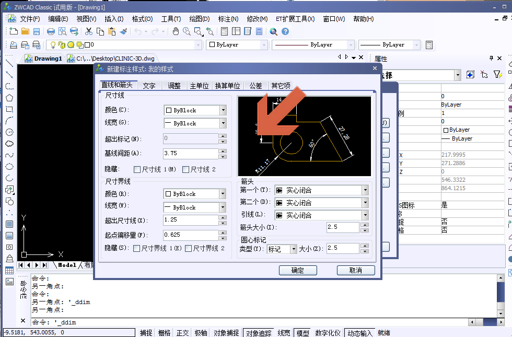This screenshot has height=337, width=512.
Task: Click the 确定 button
Action: click(x=297, y=270)
